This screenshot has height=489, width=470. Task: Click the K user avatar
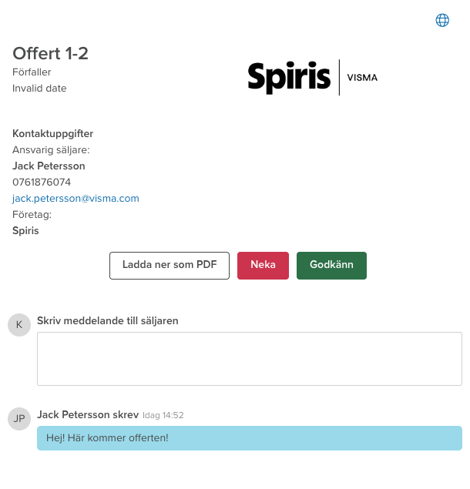coord(19,324)
